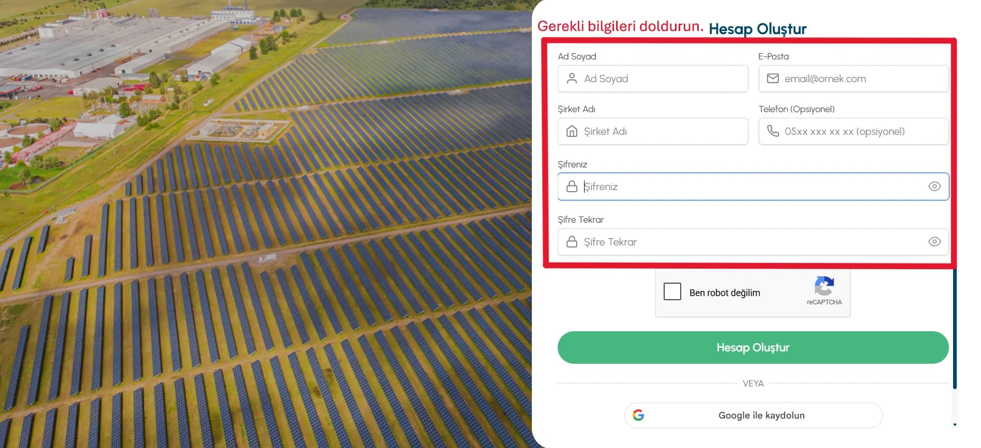The height and width of the screenshot is (448, 981).
Task: Focus the Şifre Tekrar password field
Action: [753, 242]
